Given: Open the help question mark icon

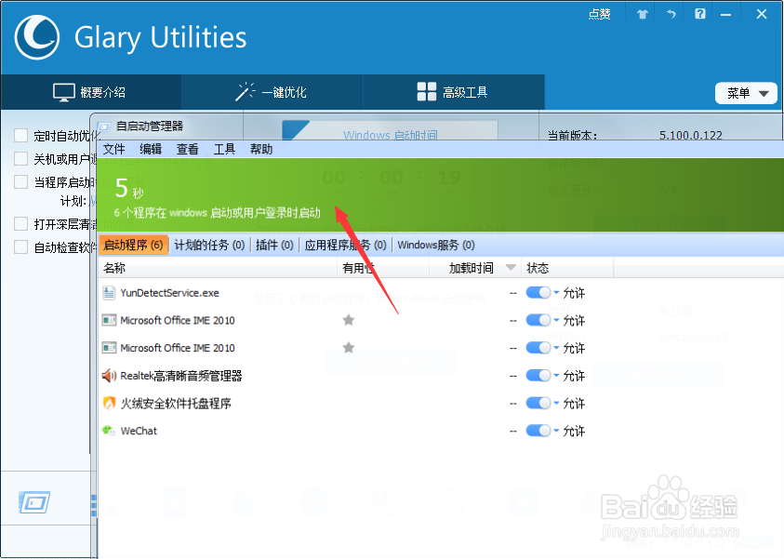Looking at the screenshot, I should (x=700, y=14).
